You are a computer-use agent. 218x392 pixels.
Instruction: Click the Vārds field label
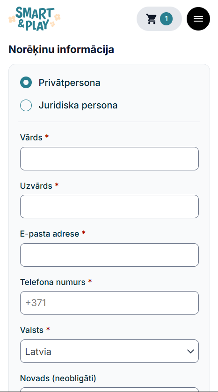point(31,137)
